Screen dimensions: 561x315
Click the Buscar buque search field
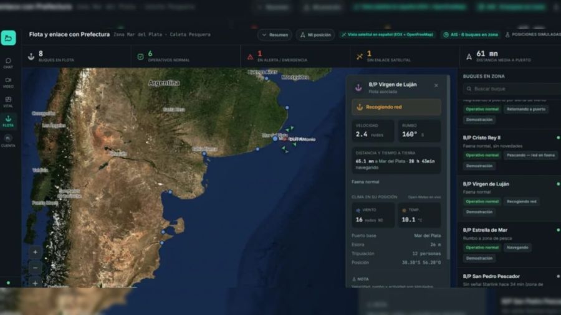pos(512,88)
